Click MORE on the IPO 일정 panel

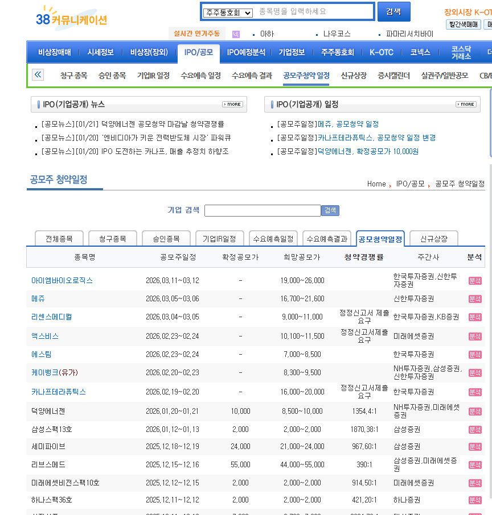[x=466, y=104]
